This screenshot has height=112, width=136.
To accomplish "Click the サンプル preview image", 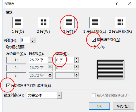I will coord(111,70).
